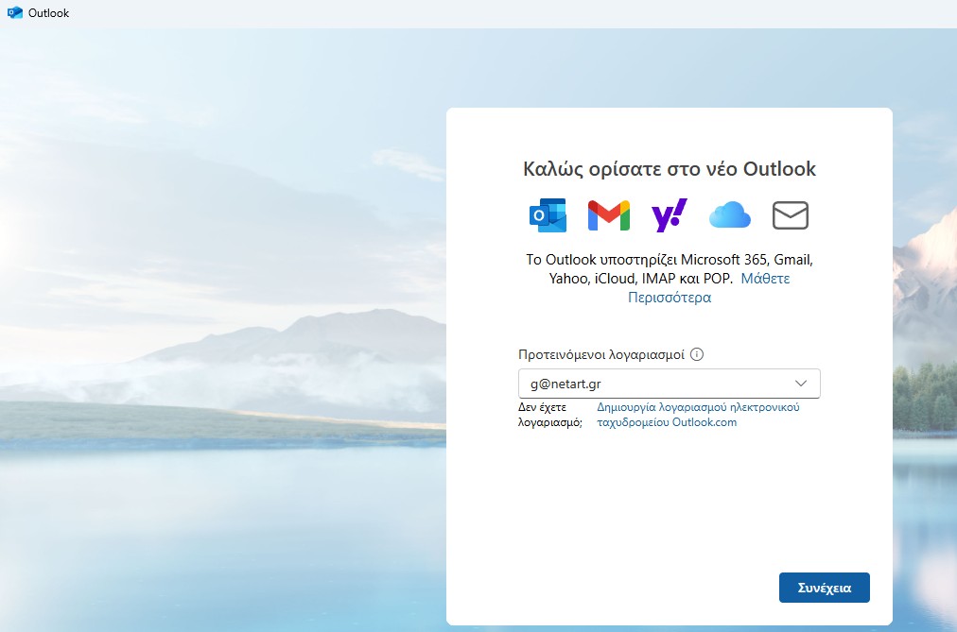Screen dimensions: 957x632
Task: Click the Outlook app icon in title bar
Action: pos(14,13)
